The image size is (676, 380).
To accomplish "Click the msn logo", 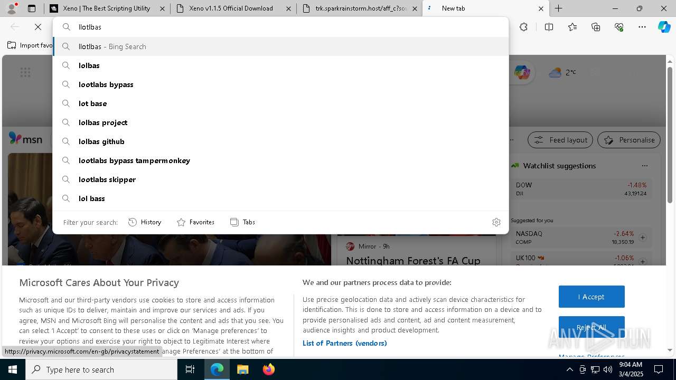I will pyautogui.click(x=25, y=139).
